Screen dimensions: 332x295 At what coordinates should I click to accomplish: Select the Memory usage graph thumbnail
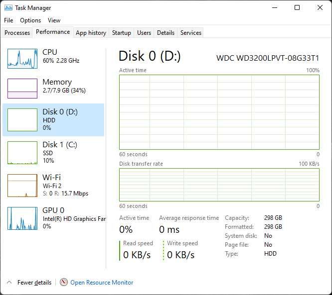tap(22, 89)
